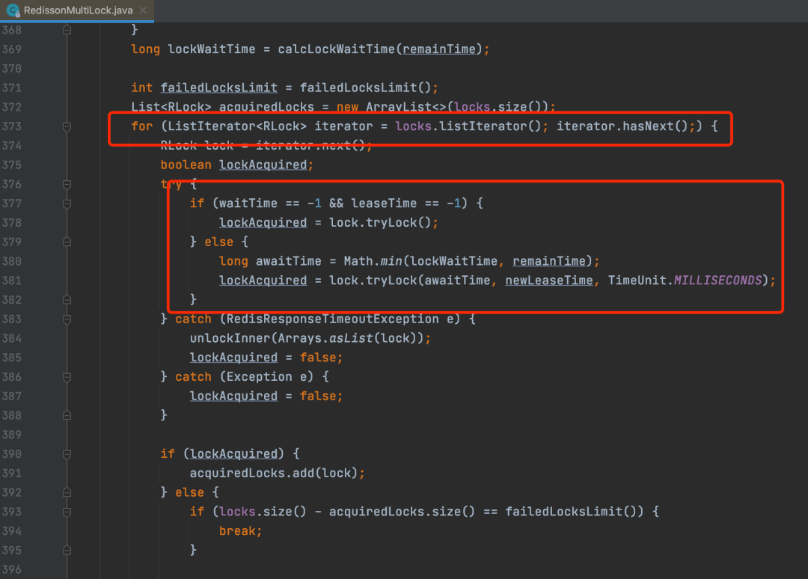Click locks.listIterator() call on line 373

[x=468, y=126]
